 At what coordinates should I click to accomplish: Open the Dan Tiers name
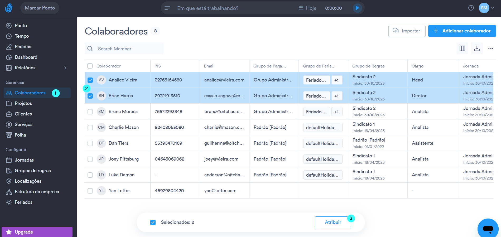pyautogui.click(x=118, y=143)
